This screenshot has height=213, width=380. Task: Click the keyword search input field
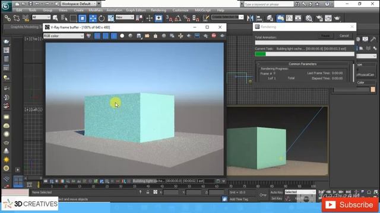coord(268,4)
